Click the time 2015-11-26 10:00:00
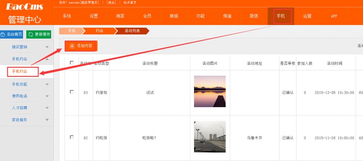363x161 pixels. 334,138
